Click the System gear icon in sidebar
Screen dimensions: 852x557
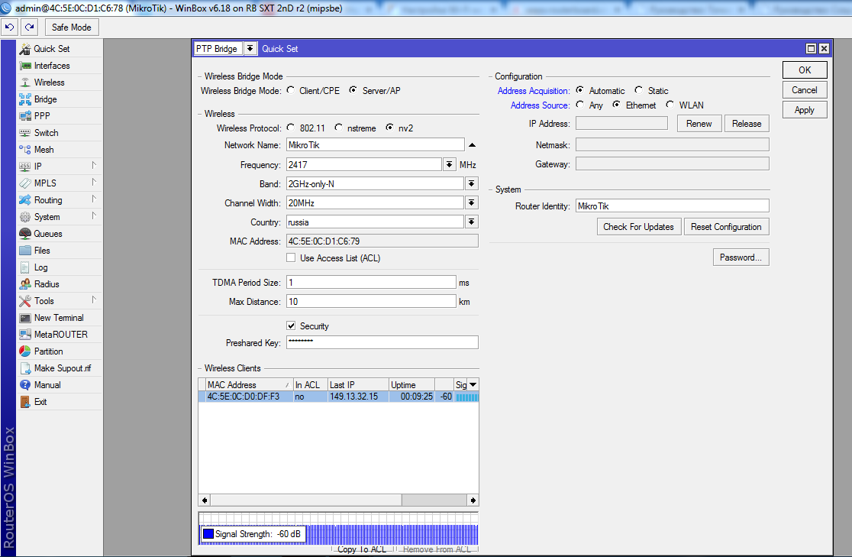tap(25, 217)
